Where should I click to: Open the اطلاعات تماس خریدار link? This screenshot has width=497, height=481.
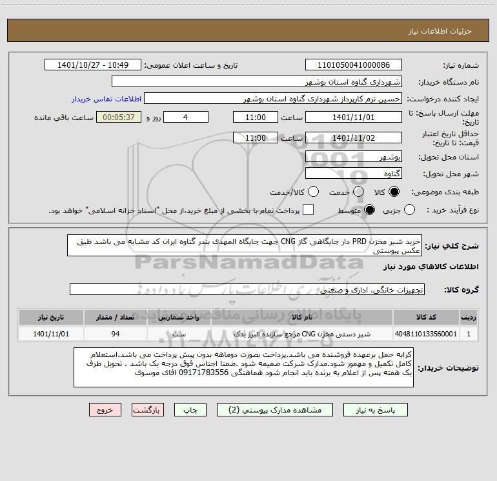[107, 99]
